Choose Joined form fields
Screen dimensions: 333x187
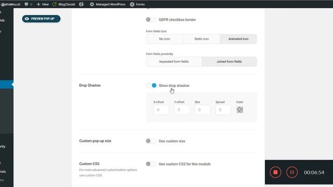(229, 61)
